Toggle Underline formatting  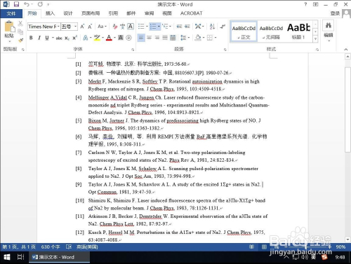[x=47, y=38]
